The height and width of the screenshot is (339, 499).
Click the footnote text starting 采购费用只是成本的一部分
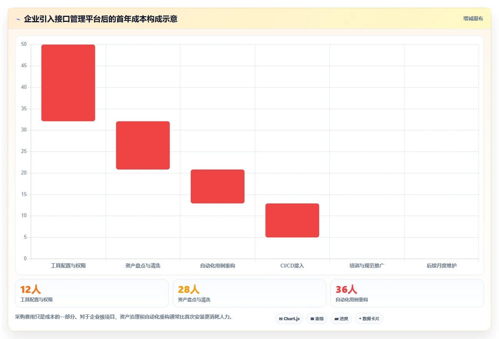point(124,317)
